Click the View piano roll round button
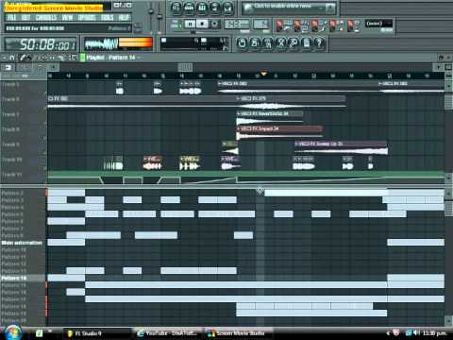This screenshot has height=340, width=453. point(202,8)
